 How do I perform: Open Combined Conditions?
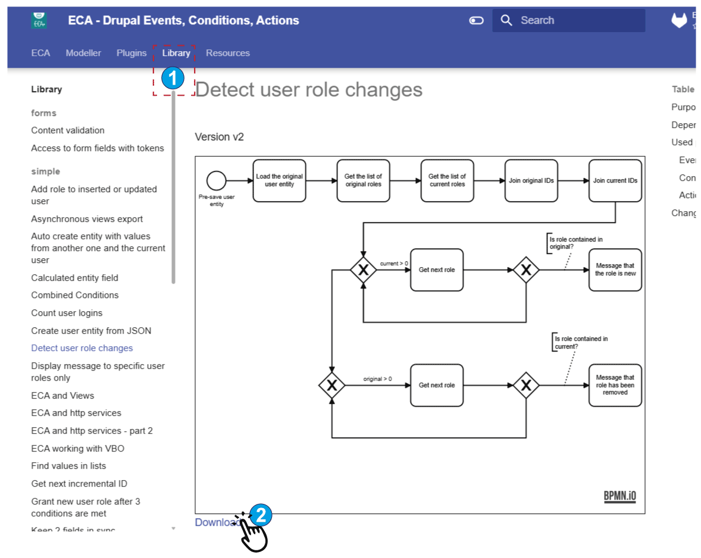[x=75, y=295]
